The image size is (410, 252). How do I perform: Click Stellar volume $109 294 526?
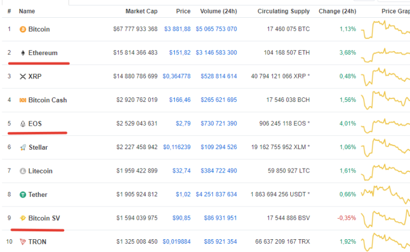[219, 147]
